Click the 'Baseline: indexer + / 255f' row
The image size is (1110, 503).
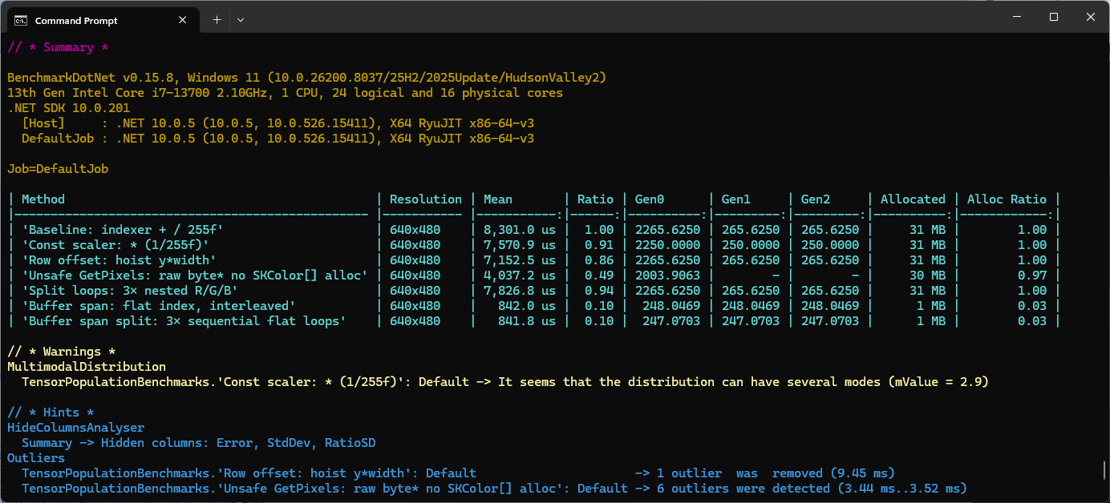click(x=122, y=230)
